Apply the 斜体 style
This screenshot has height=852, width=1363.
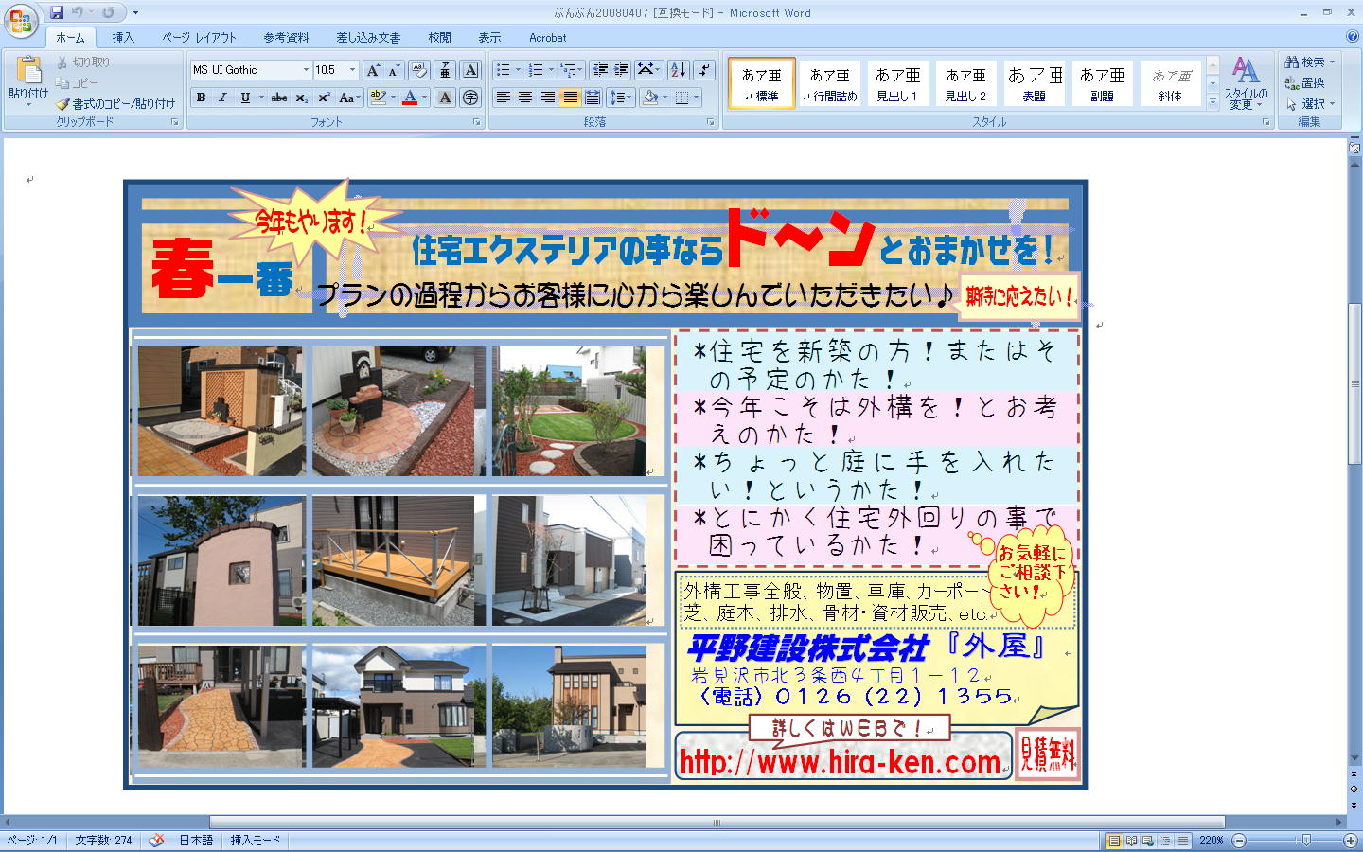tap(1171, 83)
